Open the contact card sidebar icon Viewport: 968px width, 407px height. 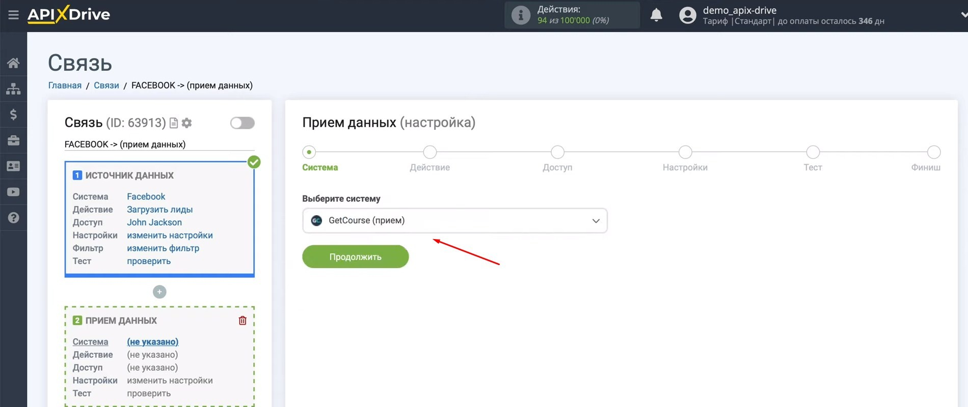coord(13,166)
